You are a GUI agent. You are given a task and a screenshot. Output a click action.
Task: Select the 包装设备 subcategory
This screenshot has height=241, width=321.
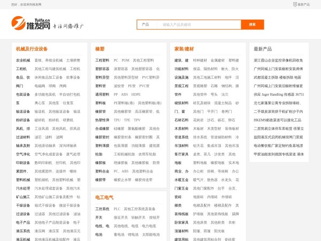coord(23,94)
